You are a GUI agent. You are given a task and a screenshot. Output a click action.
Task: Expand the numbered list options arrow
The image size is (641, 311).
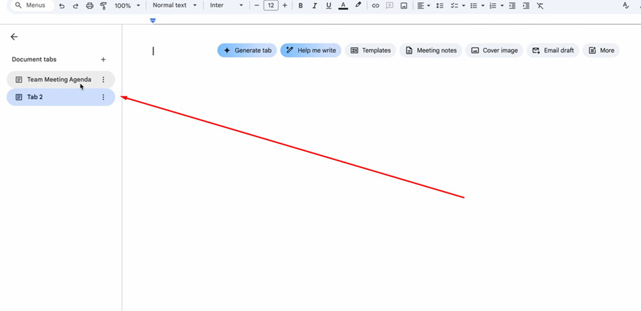point(502,6)
